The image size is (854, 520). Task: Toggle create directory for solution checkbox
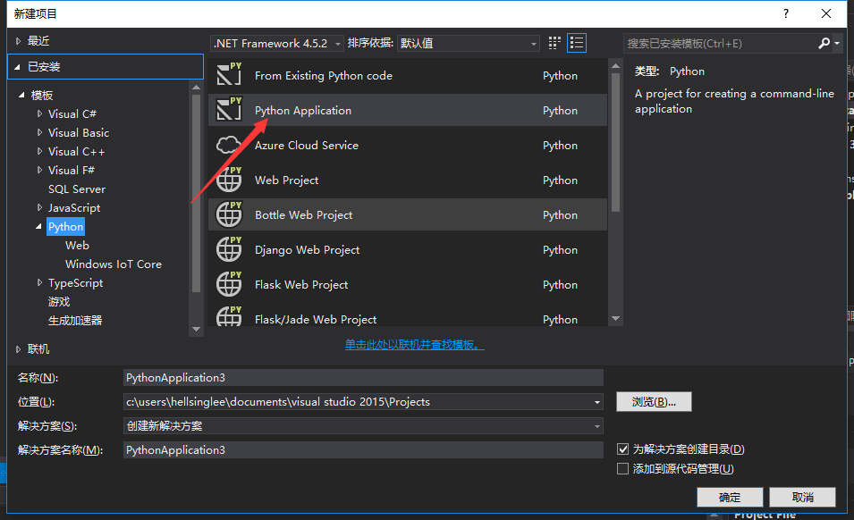coord(623,449)
